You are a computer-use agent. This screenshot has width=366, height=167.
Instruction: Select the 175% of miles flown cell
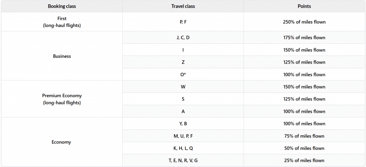click(x=304, y=37)
